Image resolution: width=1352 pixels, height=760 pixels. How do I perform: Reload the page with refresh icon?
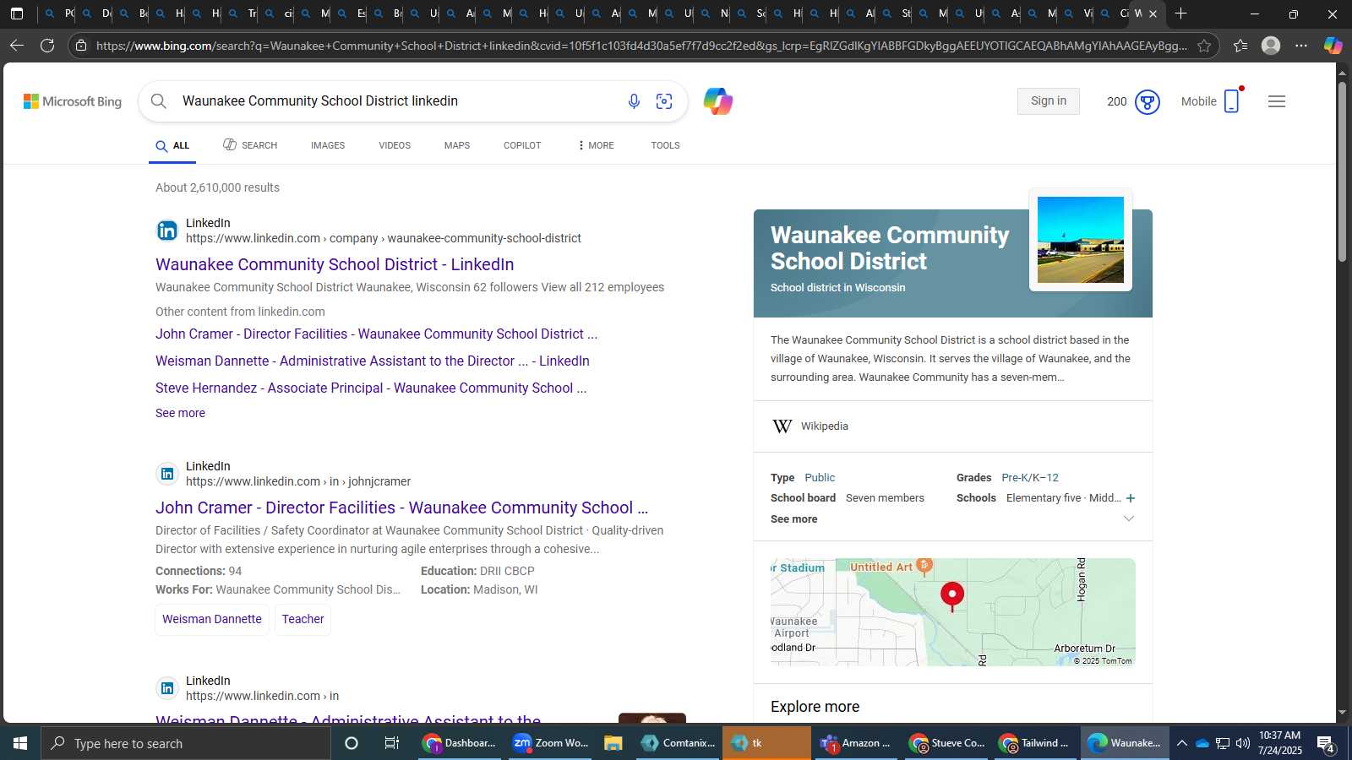tap(47, 46)
